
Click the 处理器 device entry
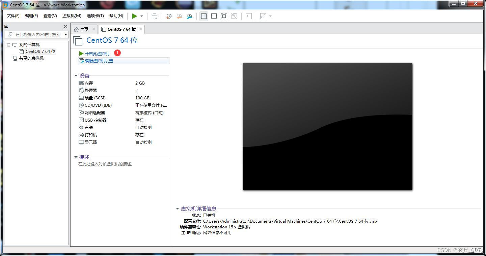pos(91,91)
